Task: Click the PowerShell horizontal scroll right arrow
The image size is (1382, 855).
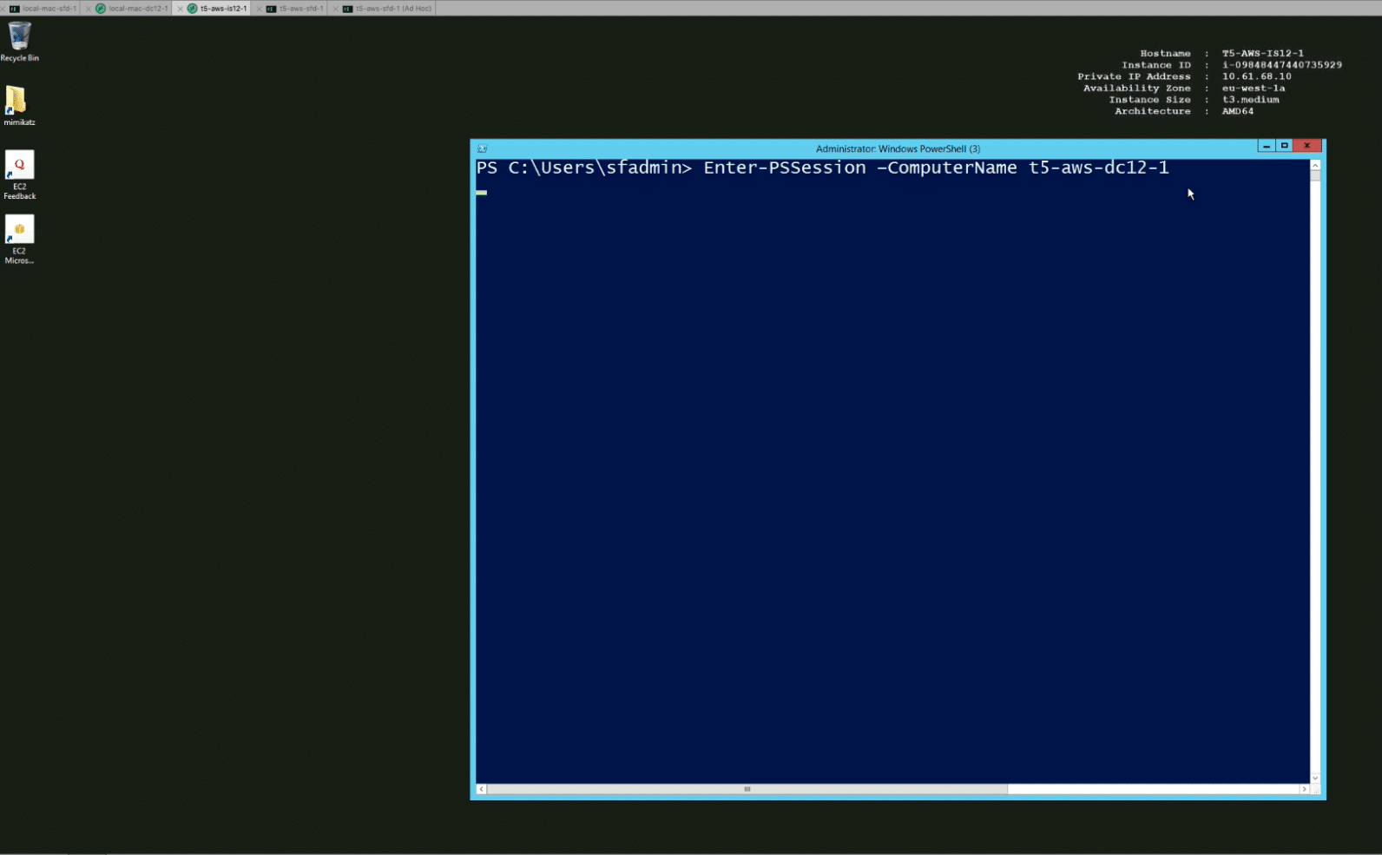Action: click(x=1304, y=789)
